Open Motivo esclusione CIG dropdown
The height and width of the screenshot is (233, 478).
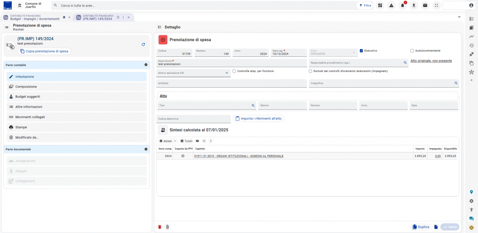(x=193, y=73)
